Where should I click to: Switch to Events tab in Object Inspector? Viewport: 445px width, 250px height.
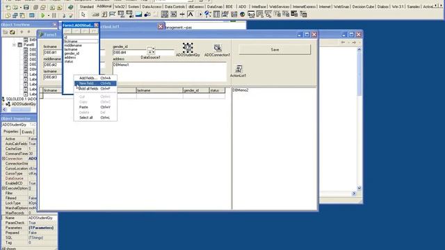coord(27,132)
